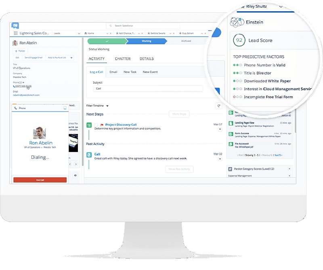Click Add to Nurture List button

point(57,58)
